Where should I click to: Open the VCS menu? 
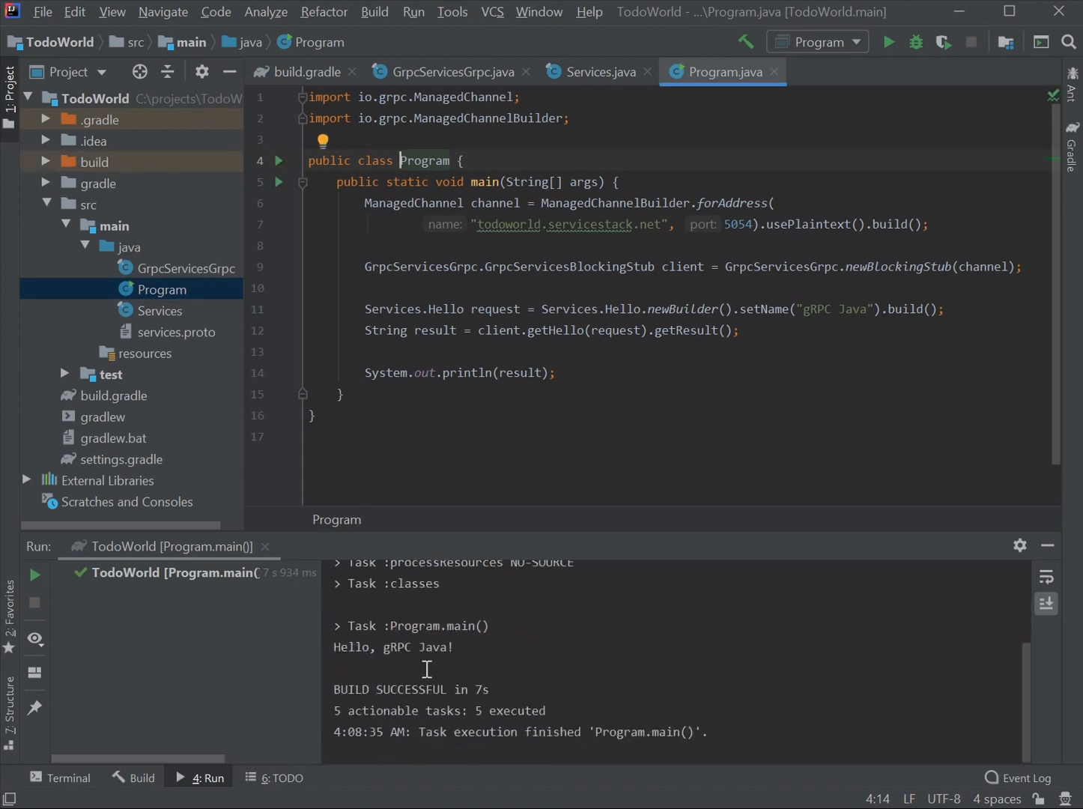(x=492, y=11)
